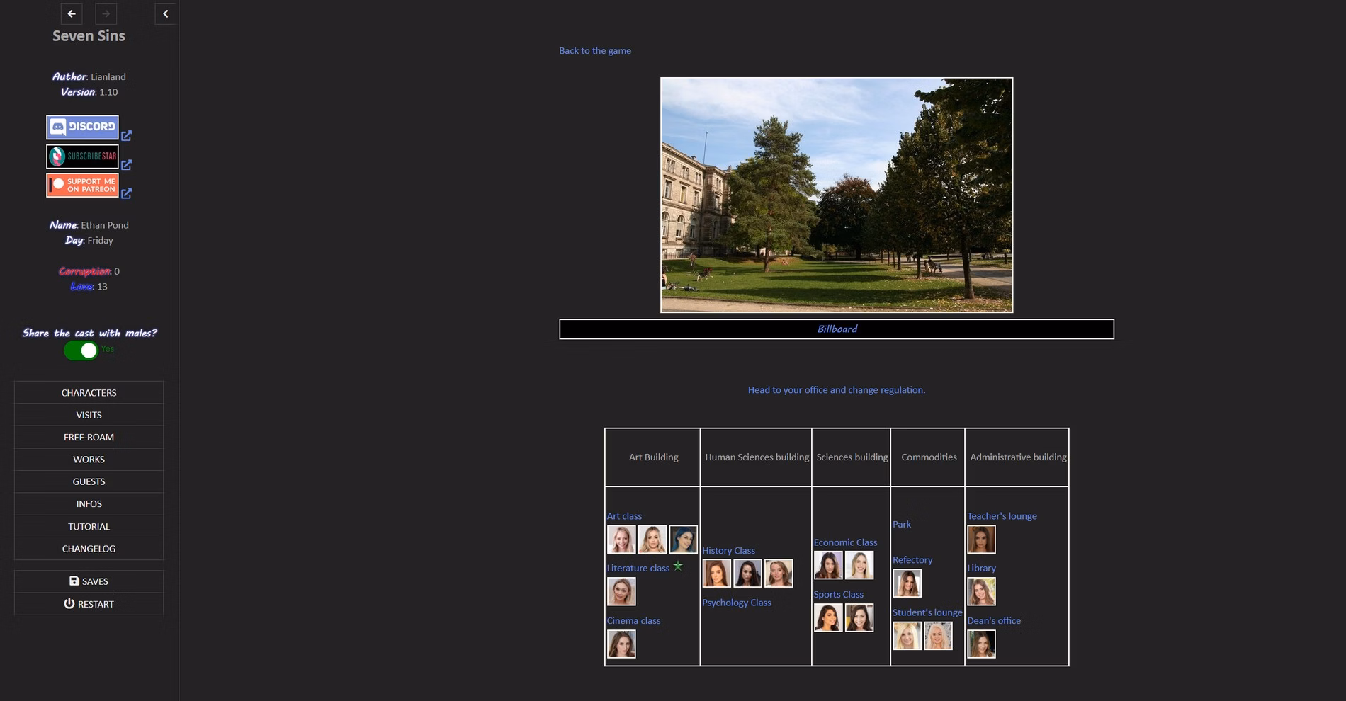Open the CHARACTERS menu item
The height and width of the screenshot is (701, 1346).
point(89,392)
